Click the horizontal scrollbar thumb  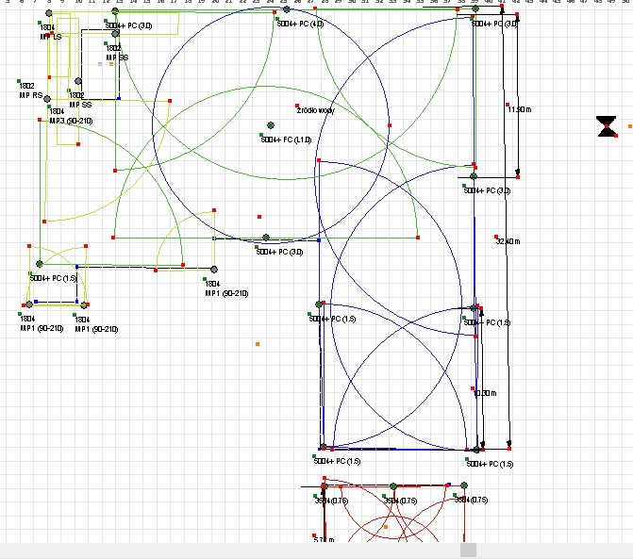click(x=468, y=551)
